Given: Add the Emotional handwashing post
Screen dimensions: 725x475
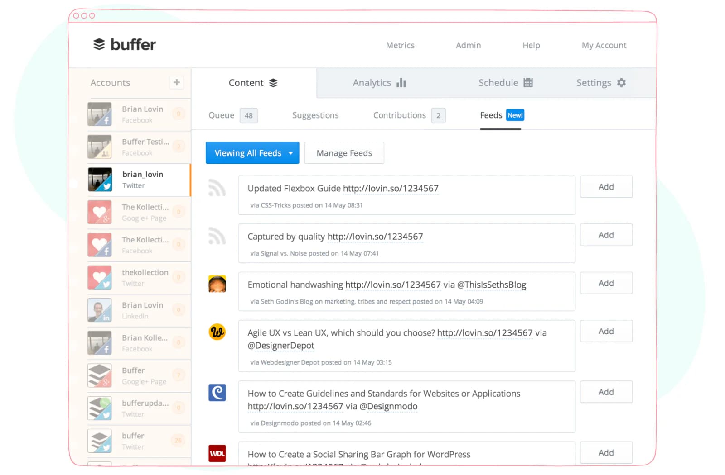Looking at the screenshot, I should click(x=606, y=283).
